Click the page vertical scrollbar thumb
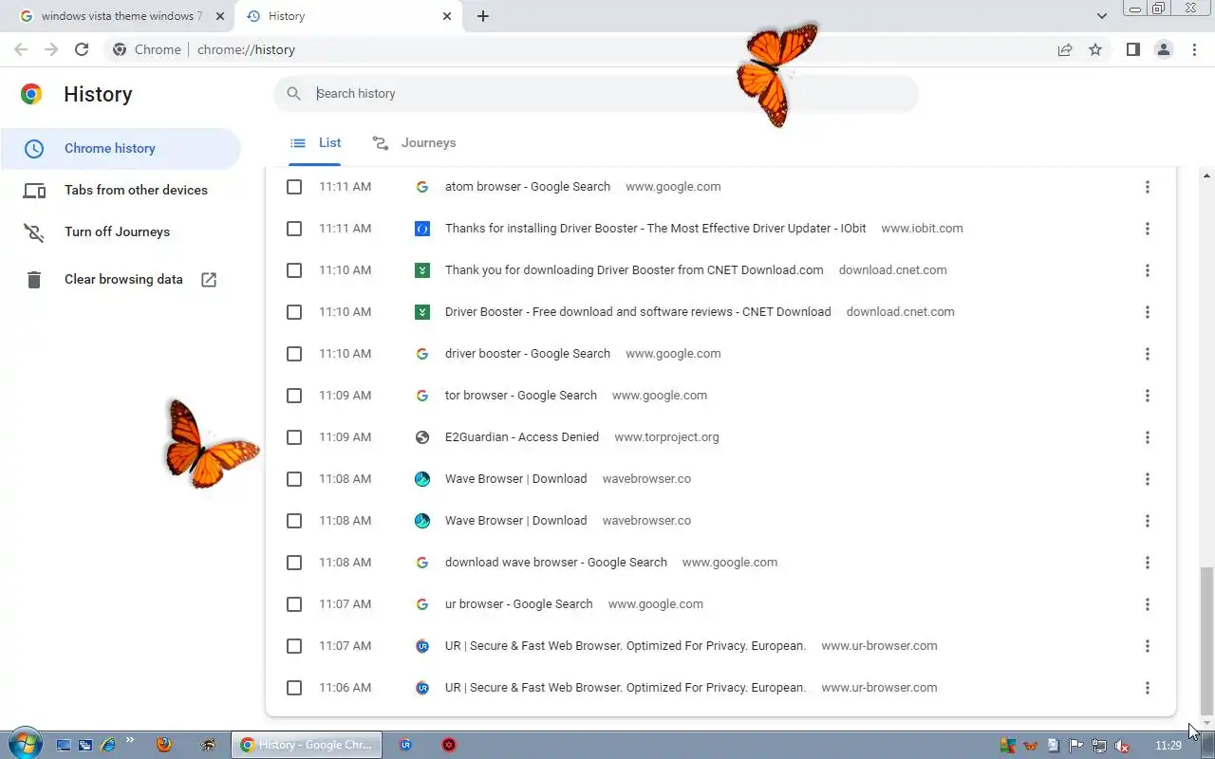 (1206, 640)
